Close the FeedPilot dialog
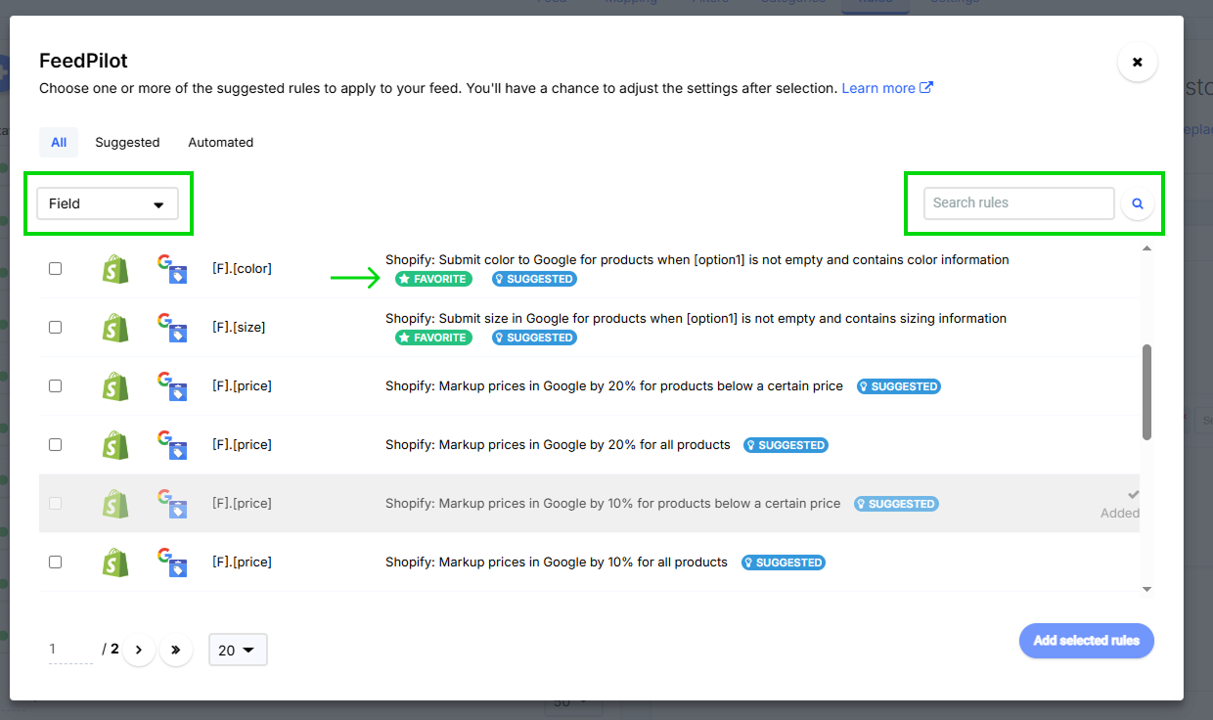This screenshot has height=720, width=1213. tap(1137, 62)
